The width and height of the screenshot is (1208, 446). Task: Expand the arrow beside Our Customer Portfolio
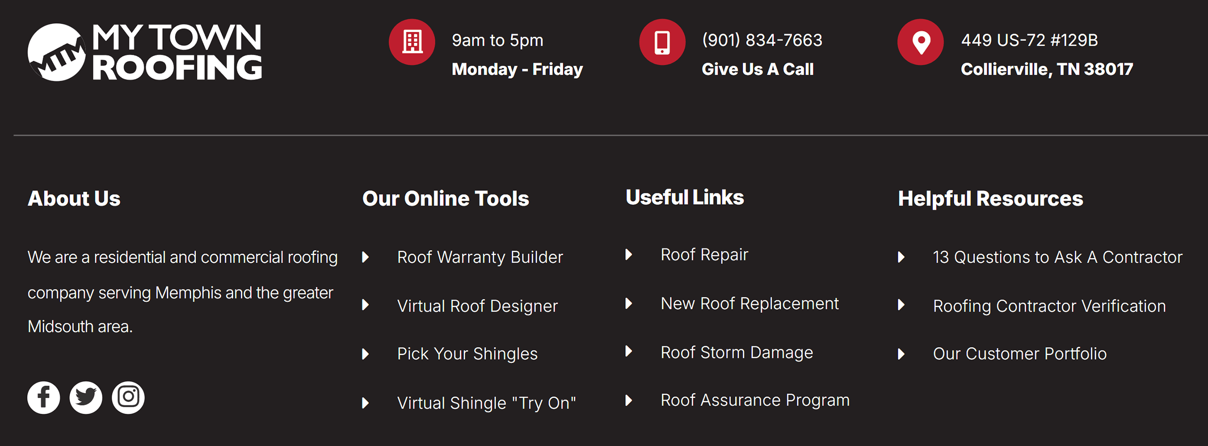902,354
